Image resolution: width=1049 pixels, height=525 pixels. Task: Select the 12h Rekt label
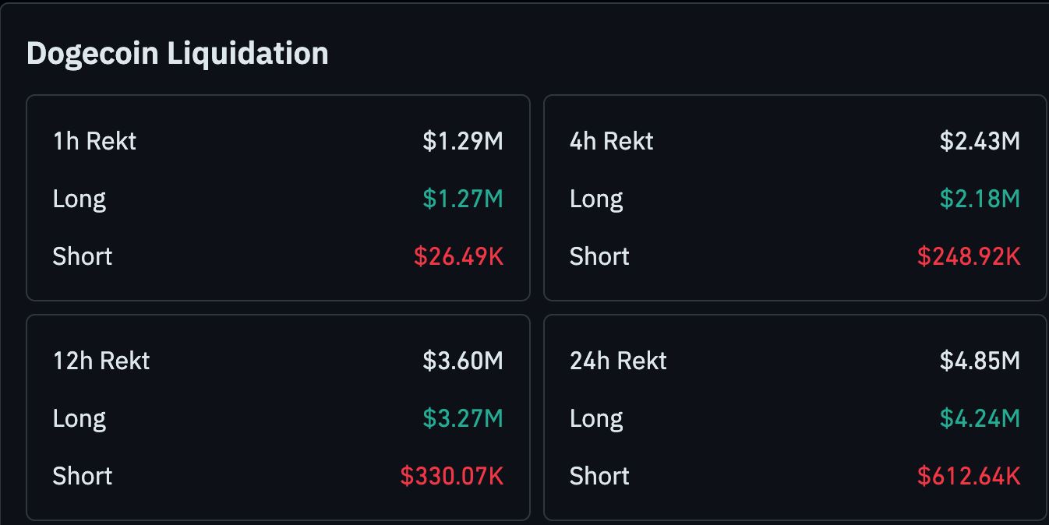pos(101,361)
